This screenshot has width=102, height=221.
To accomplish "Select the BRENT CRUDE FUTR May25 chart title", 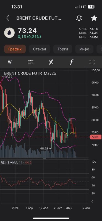I will coord(30,73).
